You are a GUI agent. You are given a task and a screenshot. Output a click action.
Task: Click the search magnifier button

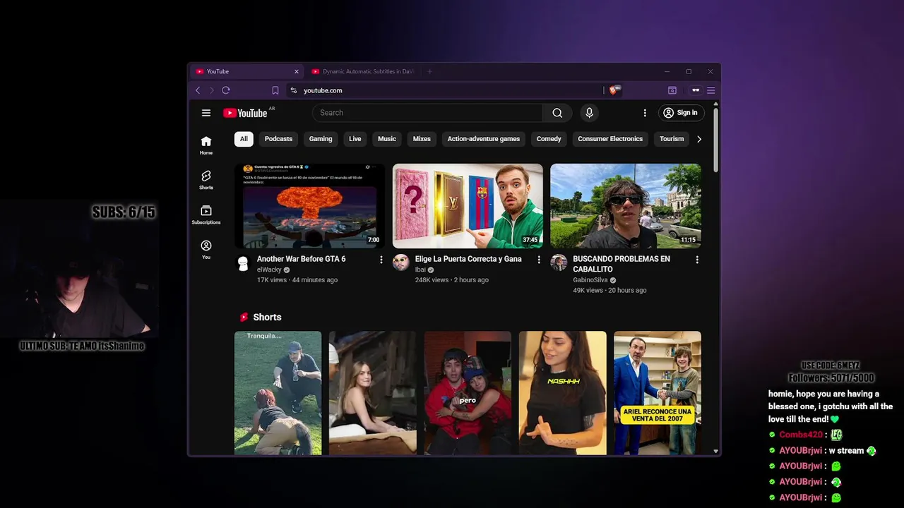[557, 113]
